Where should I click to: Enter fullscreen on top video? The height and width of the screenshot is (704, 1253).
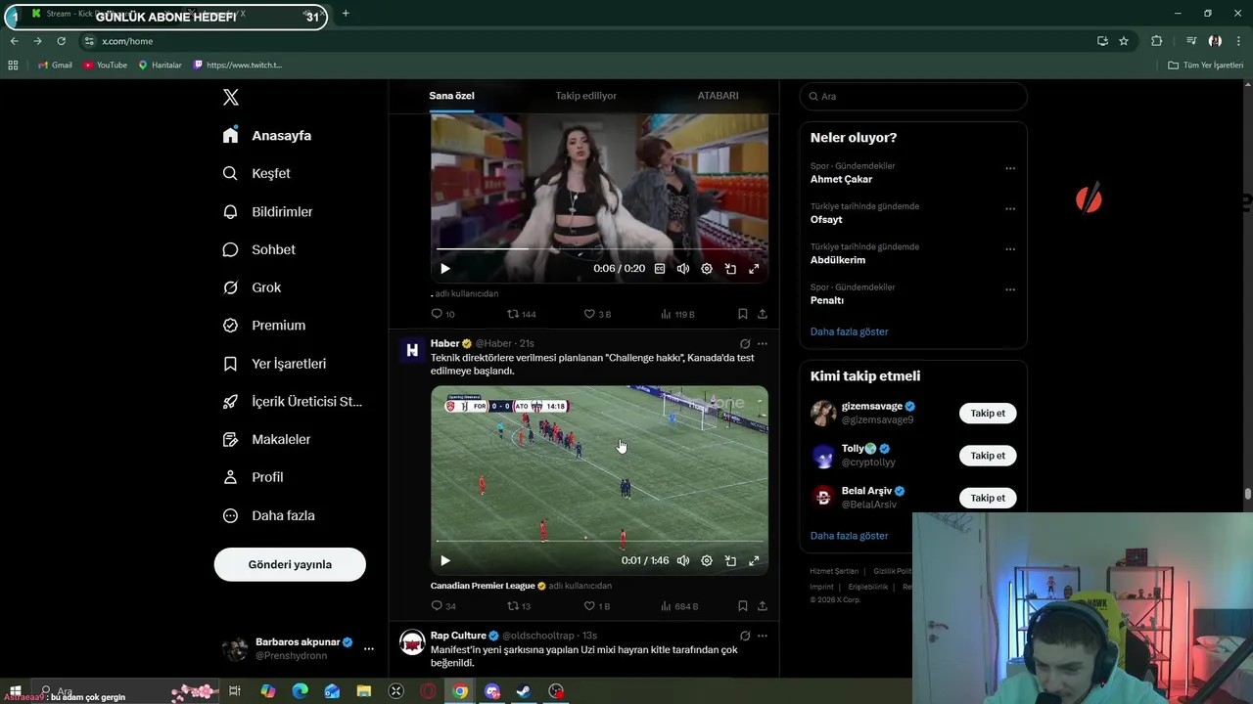(x=754, y=269)
